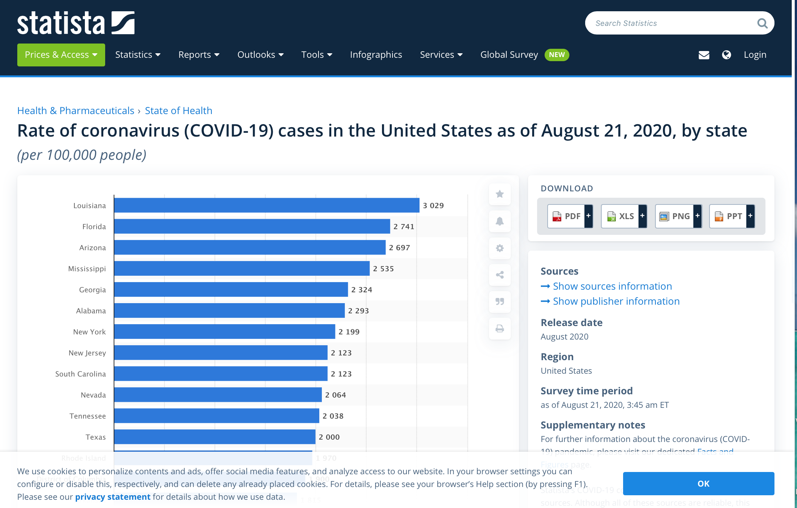Print the chart using printer icon
The image size is (797, 508).
(x=500, y=329)
